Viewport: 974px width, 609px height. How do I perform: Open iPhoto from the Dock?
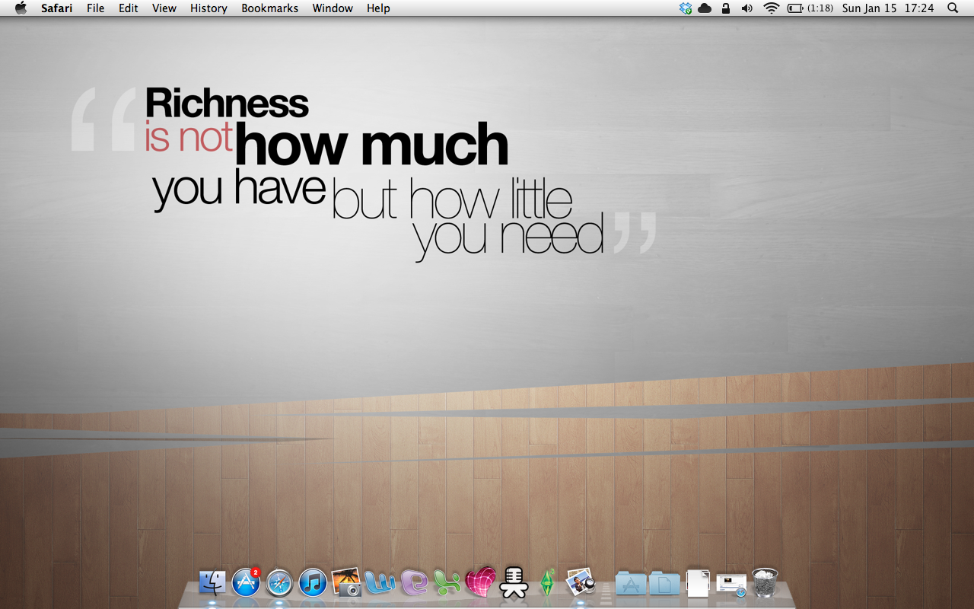click(x=346, y=583)
